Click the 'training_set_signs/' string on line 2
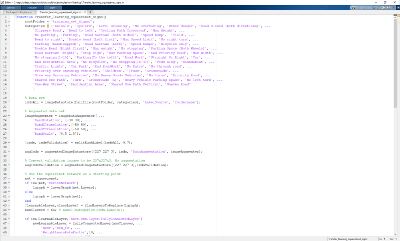400x241 pixels. (x=72, y=21)
